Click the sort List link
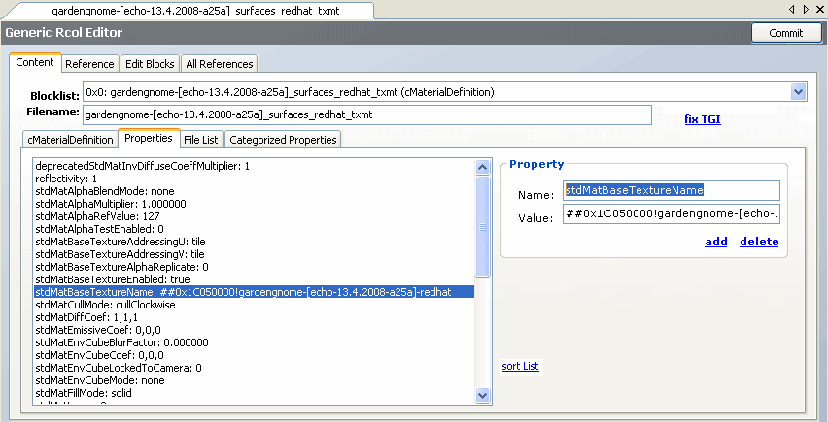The width and height of the screenshot is (828, 422). [x=520, y=366]
